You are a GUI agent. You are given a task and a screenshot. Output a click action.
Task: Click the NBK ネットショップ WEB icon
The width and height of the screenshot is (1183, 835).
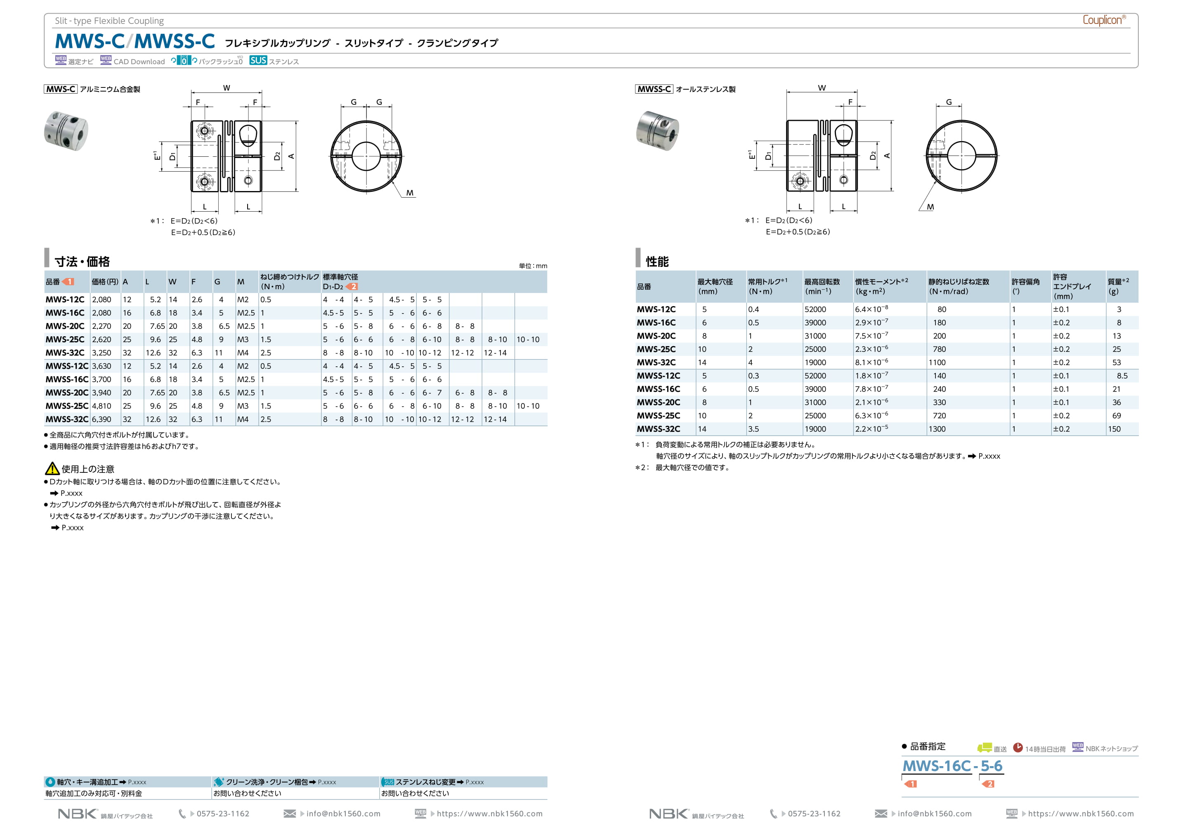tap(1077, 747)
